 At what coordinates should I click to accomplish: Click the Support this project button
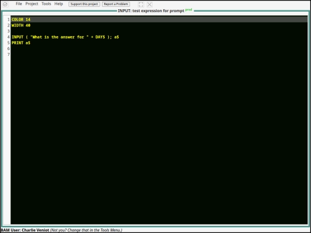tap(84, 4)
